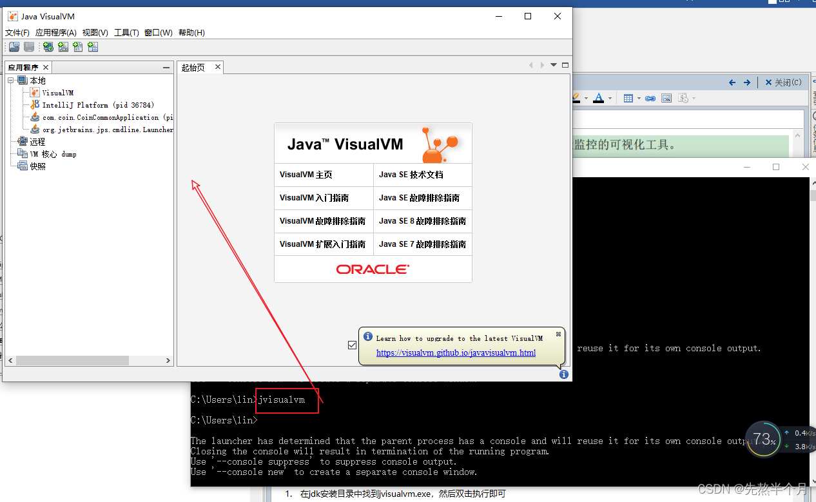The image size is (816, 502).
Task: Open the visualvm.github.io upgrade link
Action: [456, 353]
